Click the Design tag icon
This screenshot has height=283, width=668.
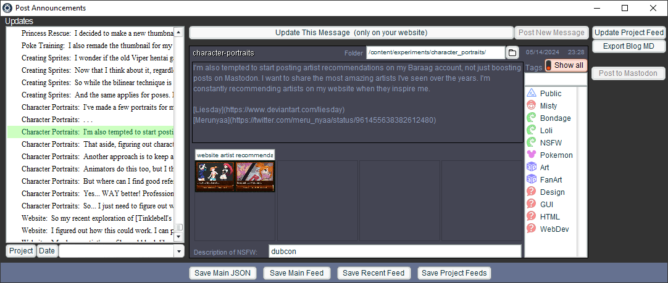tap(531, 192)
